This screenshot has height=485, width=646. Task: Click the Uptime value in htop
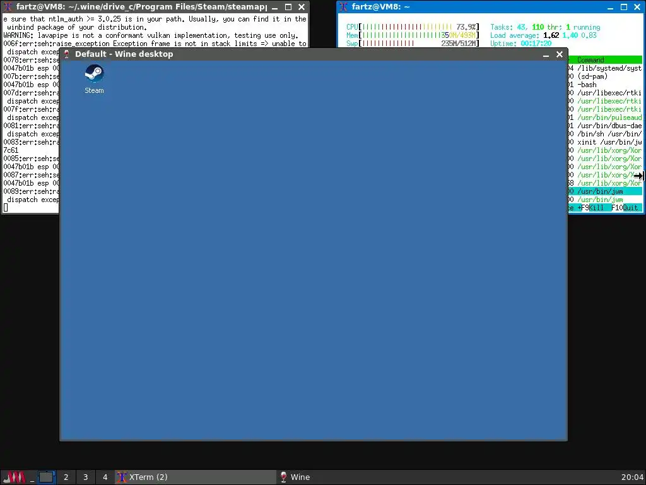[536, 44]
